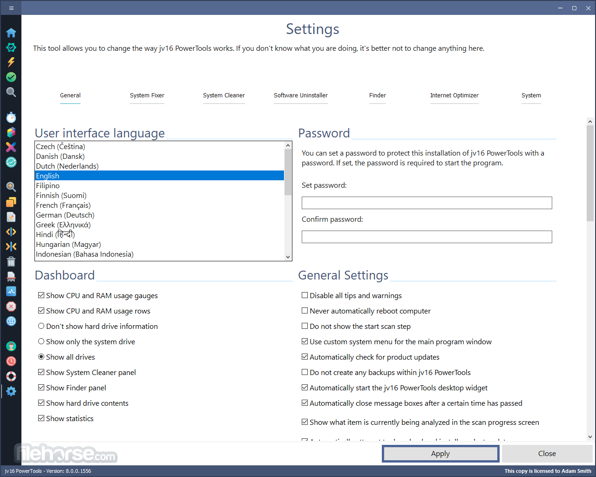Click the Set password input field
Viewport: 596px width, 477px height.
click(427, 203)
